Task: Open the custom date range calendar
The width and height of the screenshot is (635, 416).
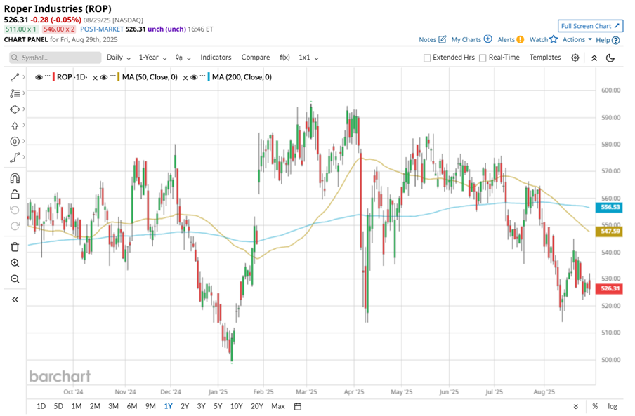Action: 298,406
